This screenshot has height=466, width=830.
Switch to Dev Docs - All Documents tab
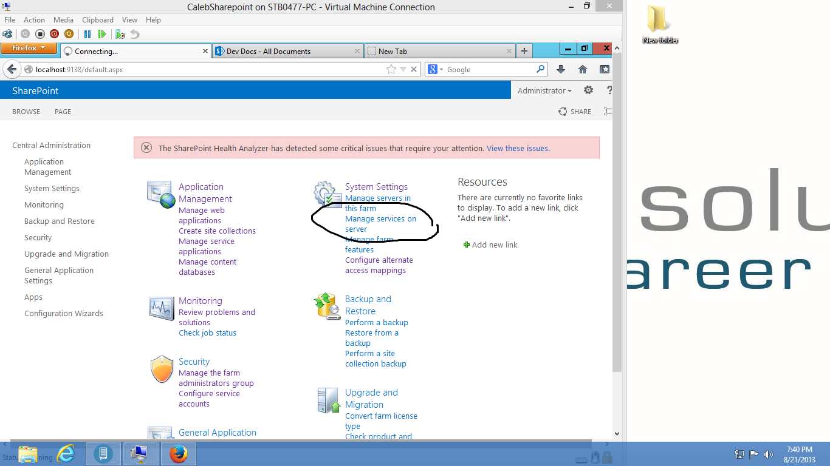point(287,51)
